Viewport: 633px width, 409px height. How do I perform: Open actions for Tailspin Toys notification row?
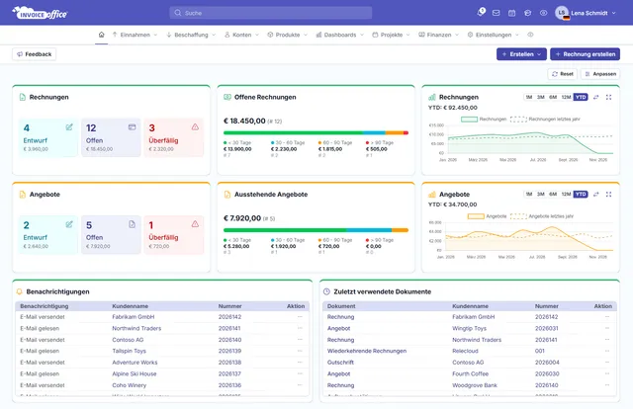point(300,351)
